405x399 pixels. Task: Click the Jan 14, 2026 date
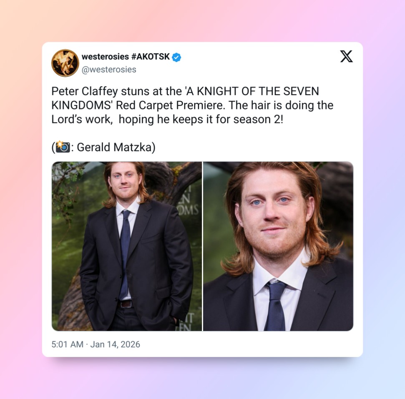pyautogui.click(x=115, y=344)
